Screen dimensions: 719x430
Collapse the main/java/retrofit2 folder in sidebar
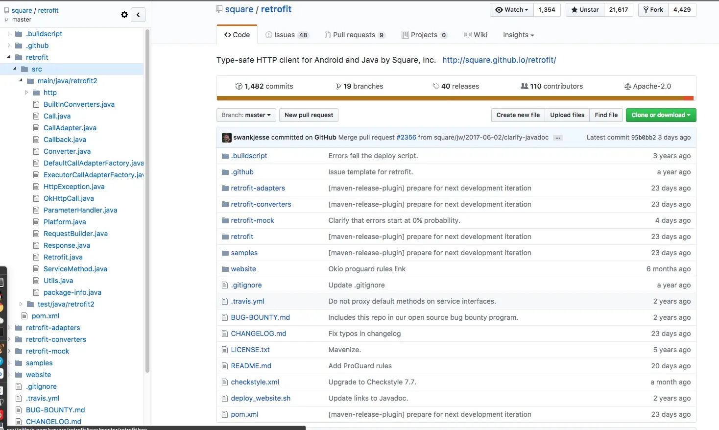21,81
